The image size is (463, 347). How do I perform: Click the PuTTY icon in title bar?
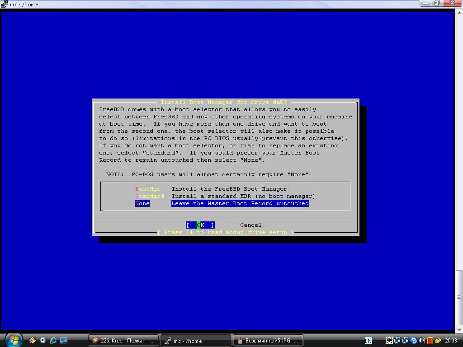(x=5, y=5)
